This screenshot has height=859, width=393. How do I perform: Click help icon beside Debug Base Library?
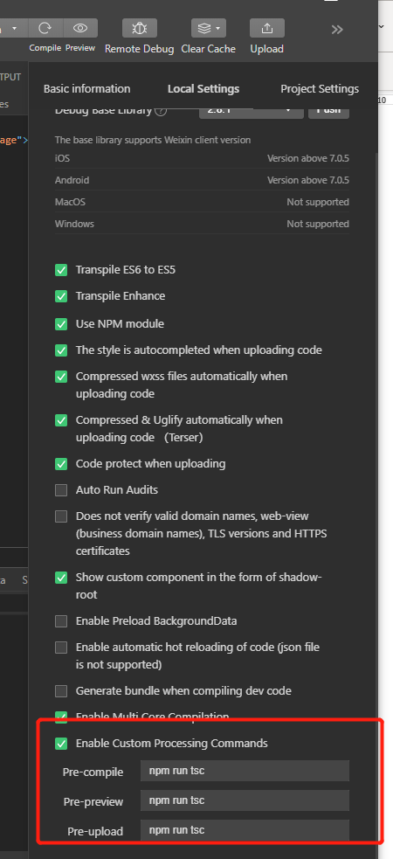(161, 111)
